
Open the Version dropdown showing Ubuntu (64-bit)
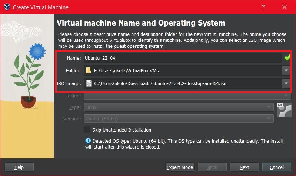(x=179, y=119)
